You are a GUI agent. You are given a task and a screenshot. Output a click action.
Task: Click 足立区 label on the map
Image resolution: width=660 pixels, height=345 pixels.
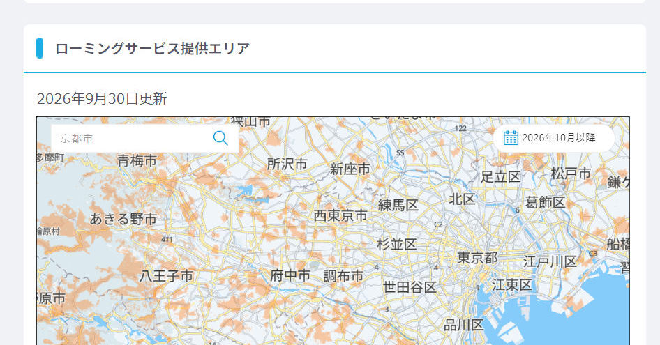[500, 177]
